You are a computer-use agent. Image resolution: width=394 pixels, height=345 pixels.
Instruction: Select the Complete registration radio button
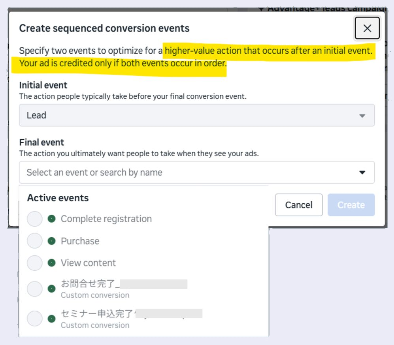click(x=35, y=219)
